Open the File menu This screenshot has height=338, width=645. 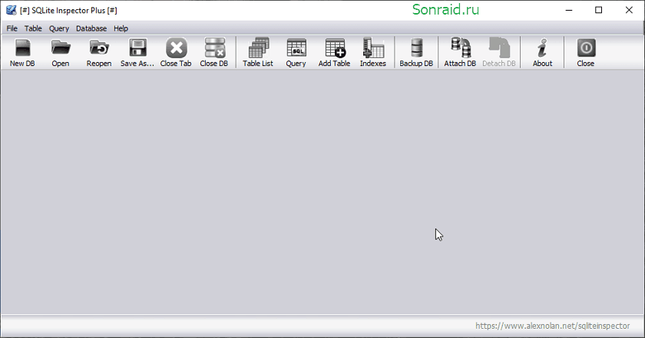[x=12, y=28]
